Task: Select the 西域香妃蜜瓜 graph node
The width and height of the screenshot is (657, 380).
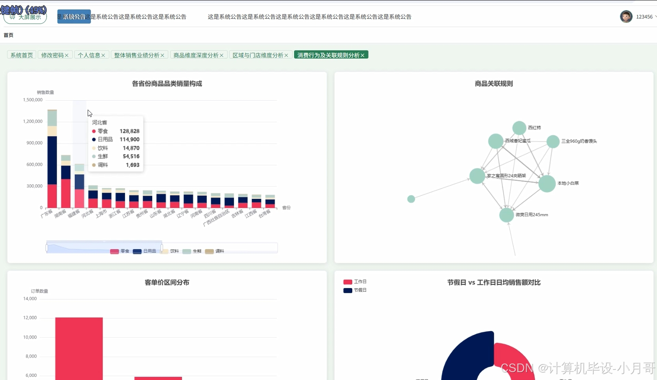Action: click(496, 141)
